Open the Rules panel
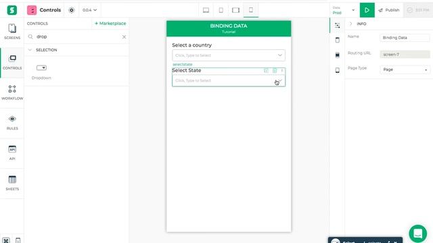Viewport: 433px width, 243px height. [x=12, y=123]
